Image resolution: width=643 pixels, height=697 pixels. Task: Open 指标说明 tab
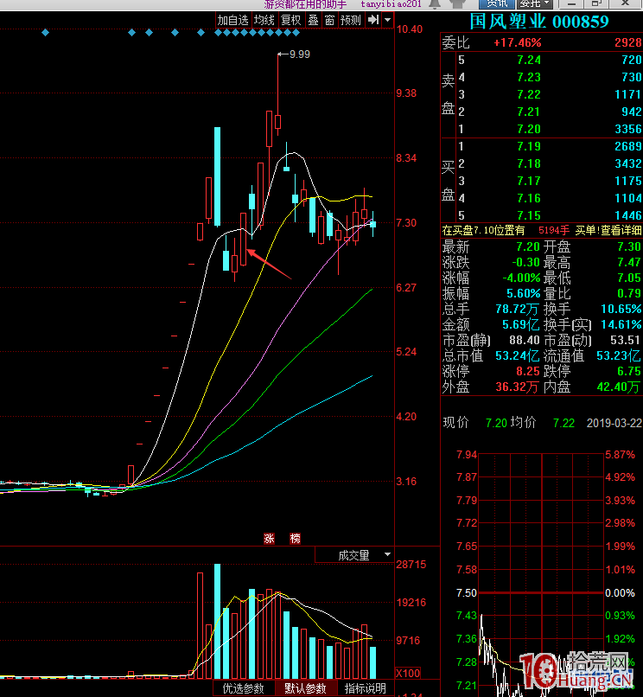tap(366, 688)
